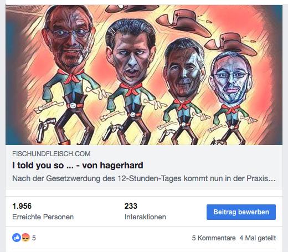The image size is (288, 252).
Task: Open the cowboy caricature preview image
Action: click(x=144, y=75)
